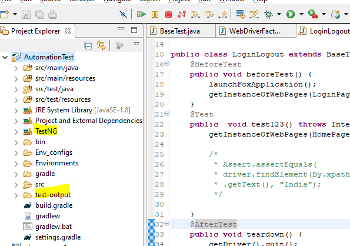
Task: Select the gradlew file
Action: click(x=48, y=216)
